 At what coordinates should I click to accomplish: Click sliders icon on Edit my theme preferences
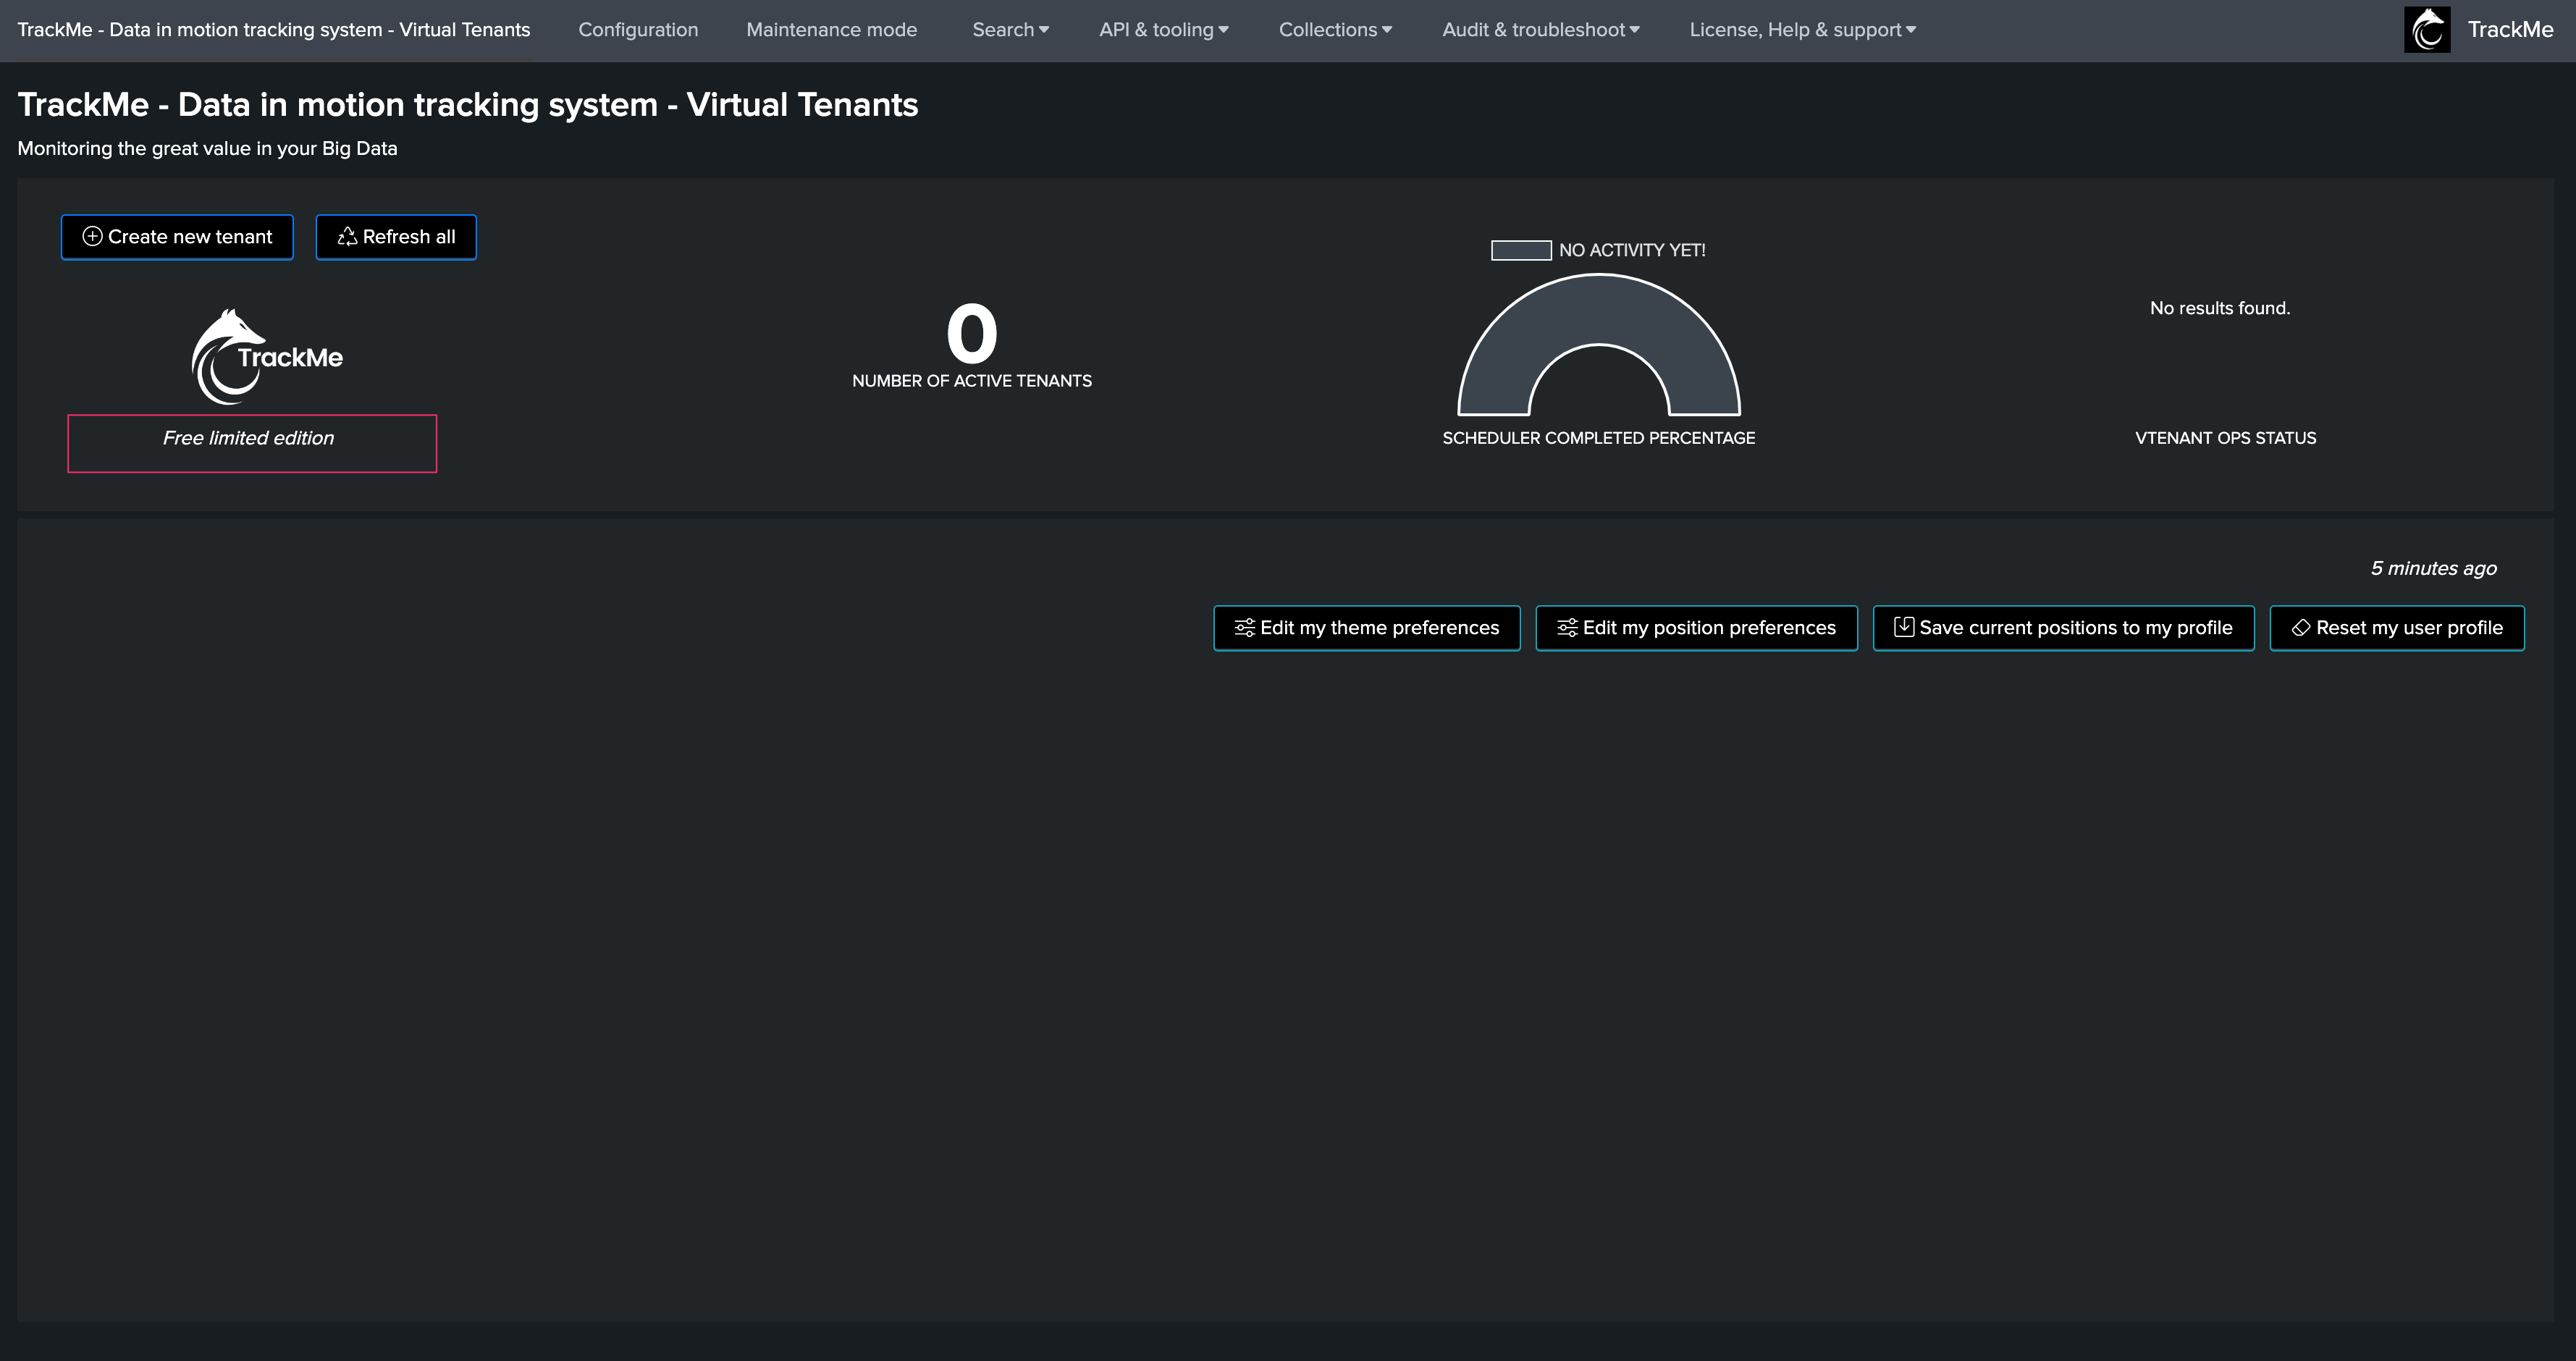tap(1244, 627)
